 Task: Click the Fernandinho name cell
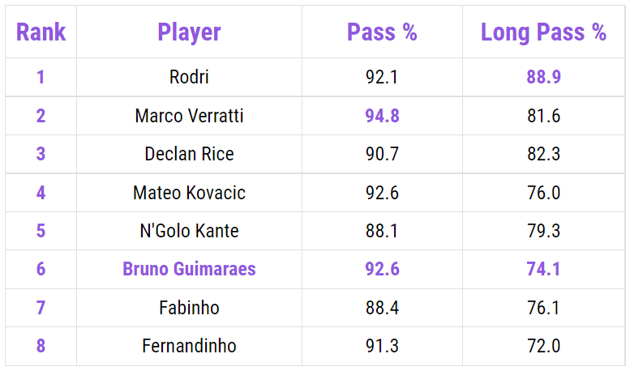[189, 346]
